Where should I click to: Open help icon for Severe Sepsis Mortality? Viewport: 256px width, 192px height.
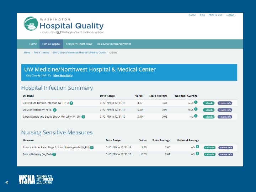(x=84, y=117)
